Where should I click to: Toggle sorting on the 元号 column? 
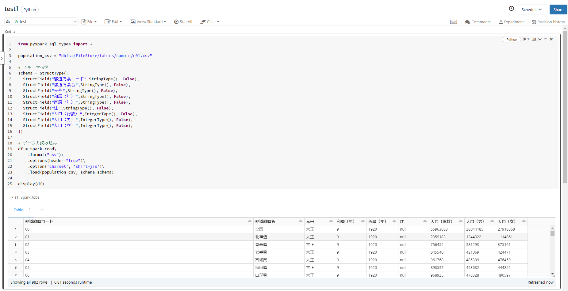click(x=331, y=221)
